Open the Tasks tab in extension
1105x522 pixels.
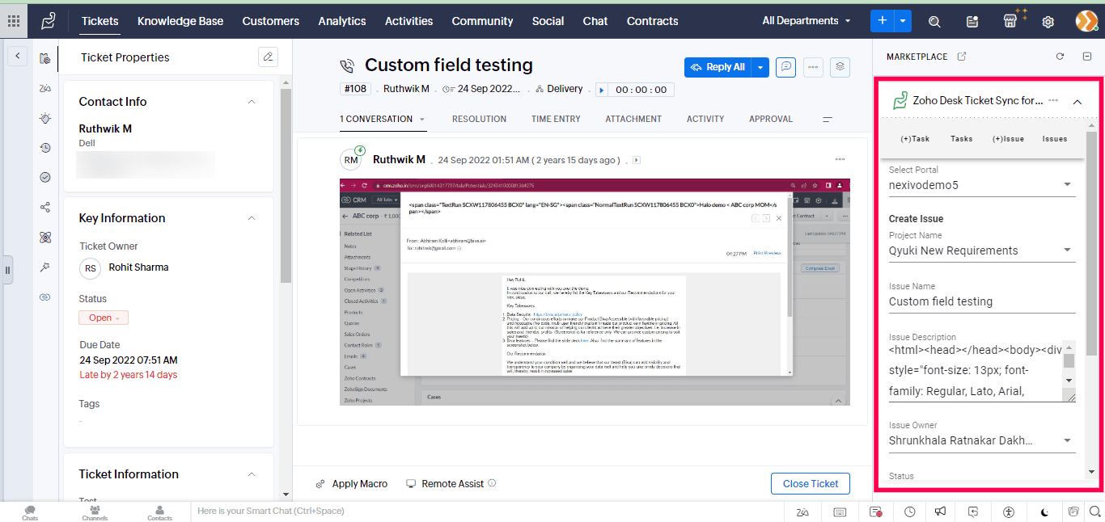(962, 139)
